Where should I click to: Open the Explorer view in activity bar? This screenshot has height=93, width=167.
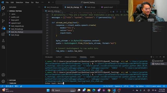(x=3, y=8)
